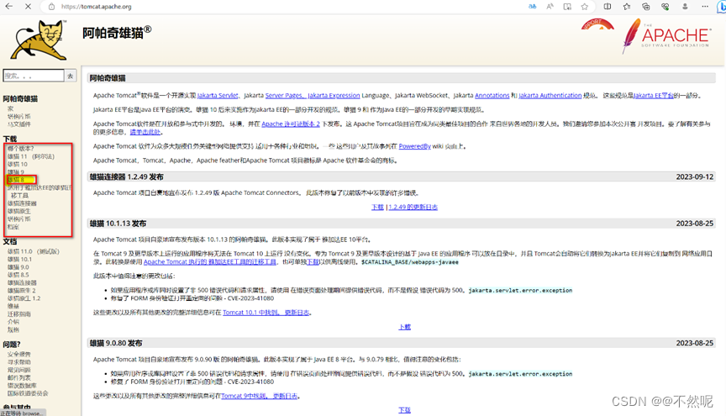Click the tomcat.apache.org address bar
The width and height of the screenshot is (726, 416).
pos(97,7)
